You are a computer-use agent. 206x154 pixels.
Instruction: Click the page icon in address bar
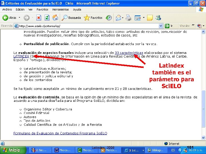[x=16, y=26]
